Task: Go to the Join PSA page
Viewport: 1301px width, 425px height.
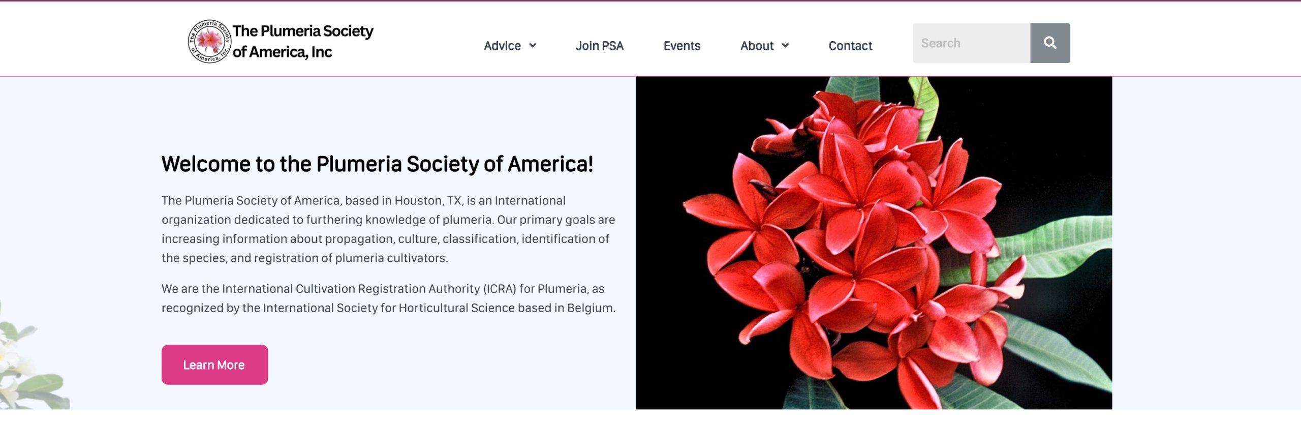Action: point(600,46)
